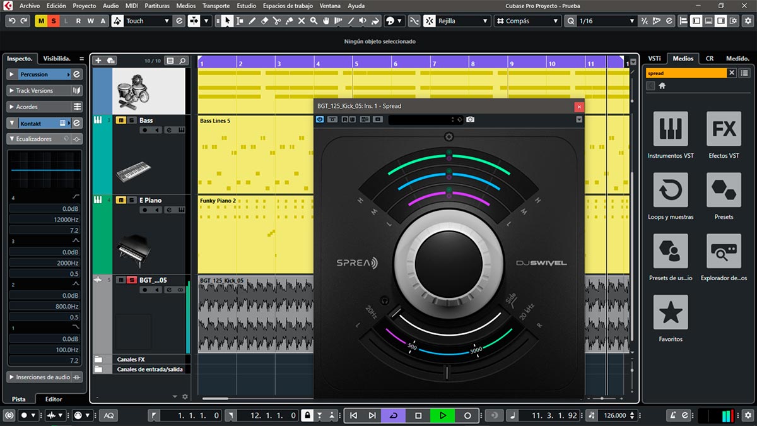
Task: Open the file browser explorer tile
Action: [x=724, y=251]
